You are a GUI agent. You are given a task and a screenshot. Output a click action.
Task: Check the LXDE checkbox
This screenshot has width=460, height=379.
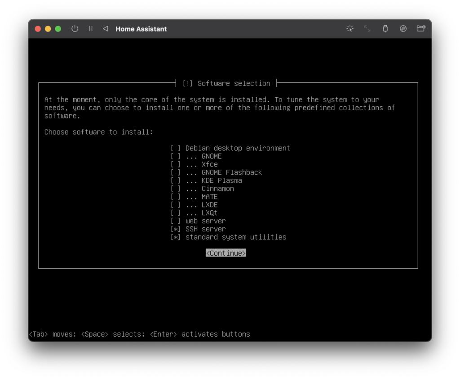pos(176,205)
